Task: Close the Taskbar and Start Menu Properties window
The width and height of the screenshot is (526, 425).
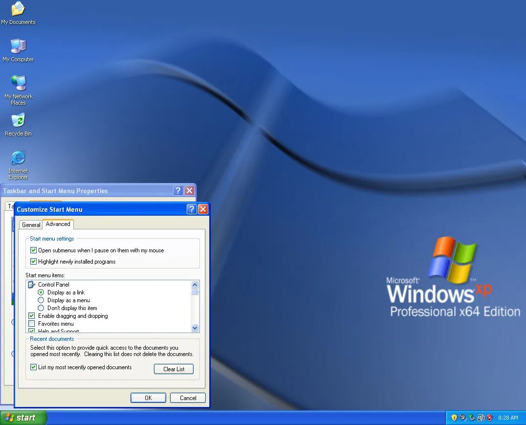Action: pyautogui.click(x=190, y=191)
